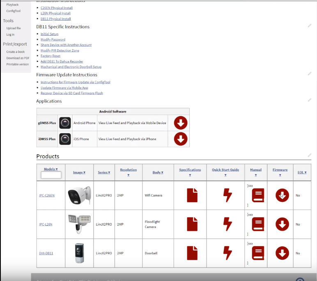The height and width of the screenshot is (281, 317).
Task: Sort table by Models column
Action: click(51, 169)
